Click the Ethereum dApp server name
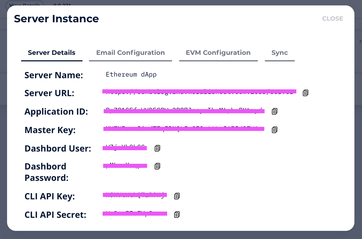The height and width of the screenshot is (239, 362). [x=131, y=74]
